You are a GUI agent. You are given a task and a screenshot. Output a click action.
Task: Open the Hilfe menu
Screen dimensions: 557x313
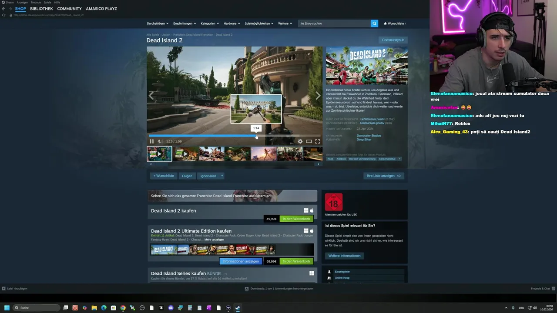(57, 2)
